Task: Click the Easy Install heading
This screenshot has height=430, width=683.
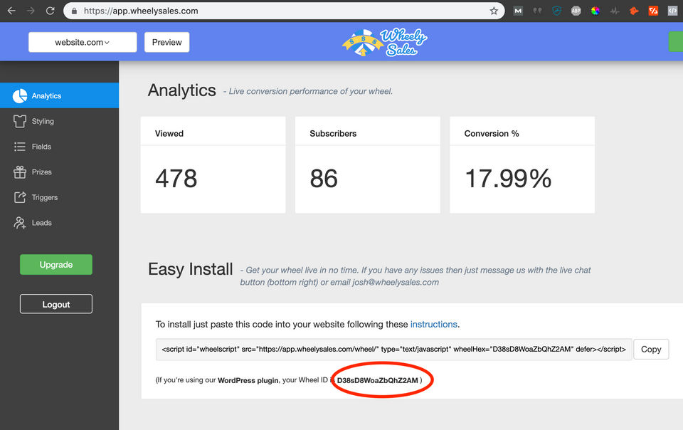Action: tap(191, 269)
